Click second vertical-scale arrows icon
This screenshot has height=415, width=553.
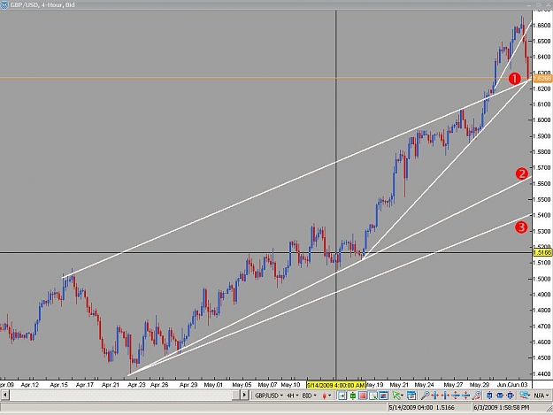point(466,396)
